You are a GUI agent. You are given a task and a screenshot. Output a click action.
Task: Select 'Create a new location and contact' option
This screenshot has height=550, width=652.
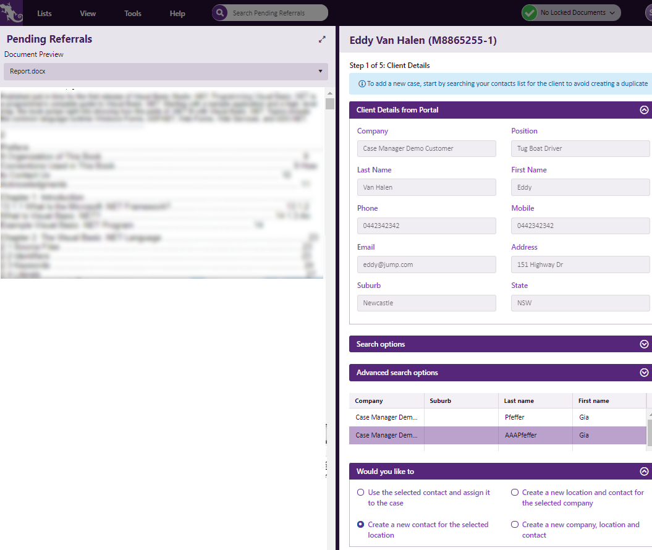coord(515,493)
